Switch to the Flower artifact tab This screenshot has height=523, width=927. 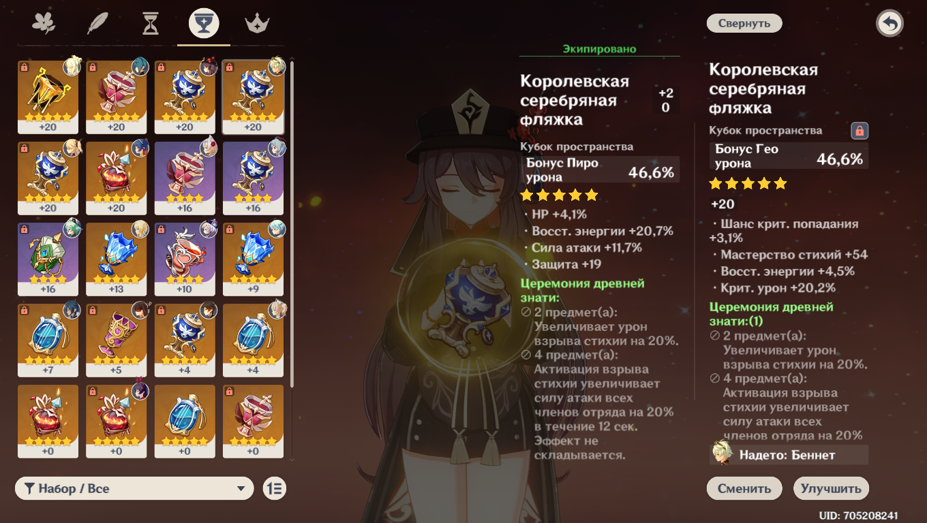44,24
